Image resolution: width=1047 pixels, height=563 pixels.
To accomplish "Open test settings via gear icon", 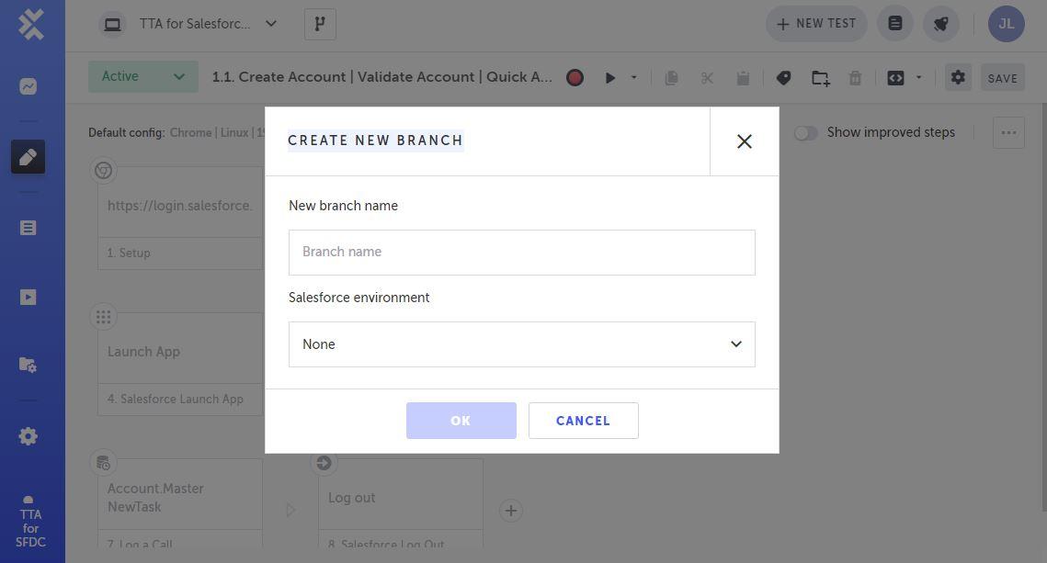I will click(x=957, y=77).
